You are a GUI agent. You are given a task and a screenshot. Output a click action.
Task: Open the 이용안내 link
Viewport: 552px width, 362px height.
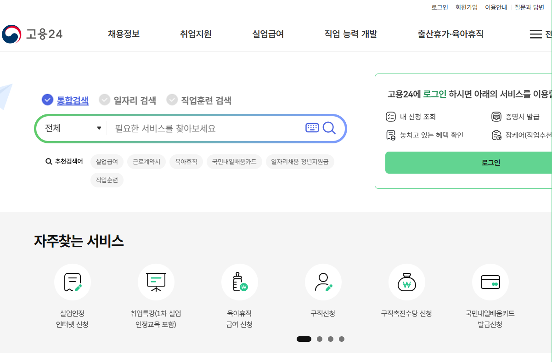coord(496,7)
